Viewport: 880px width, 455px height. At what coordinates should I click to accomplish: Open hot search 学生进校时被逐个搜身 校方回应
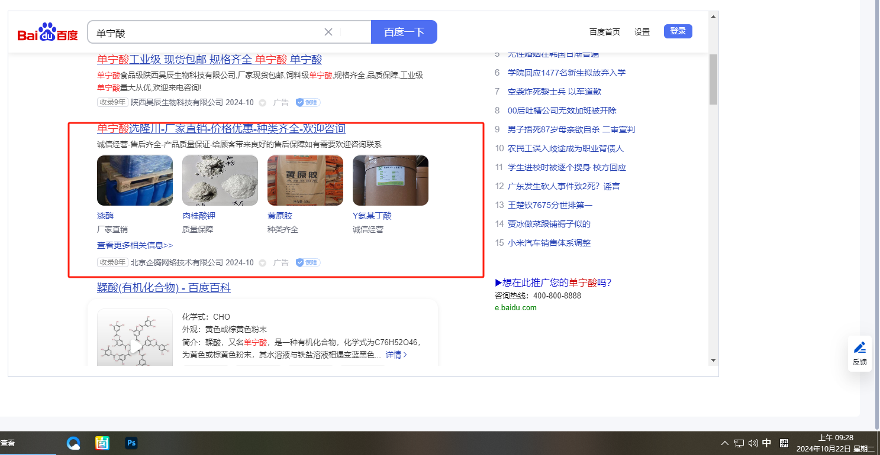coord(567,167)
